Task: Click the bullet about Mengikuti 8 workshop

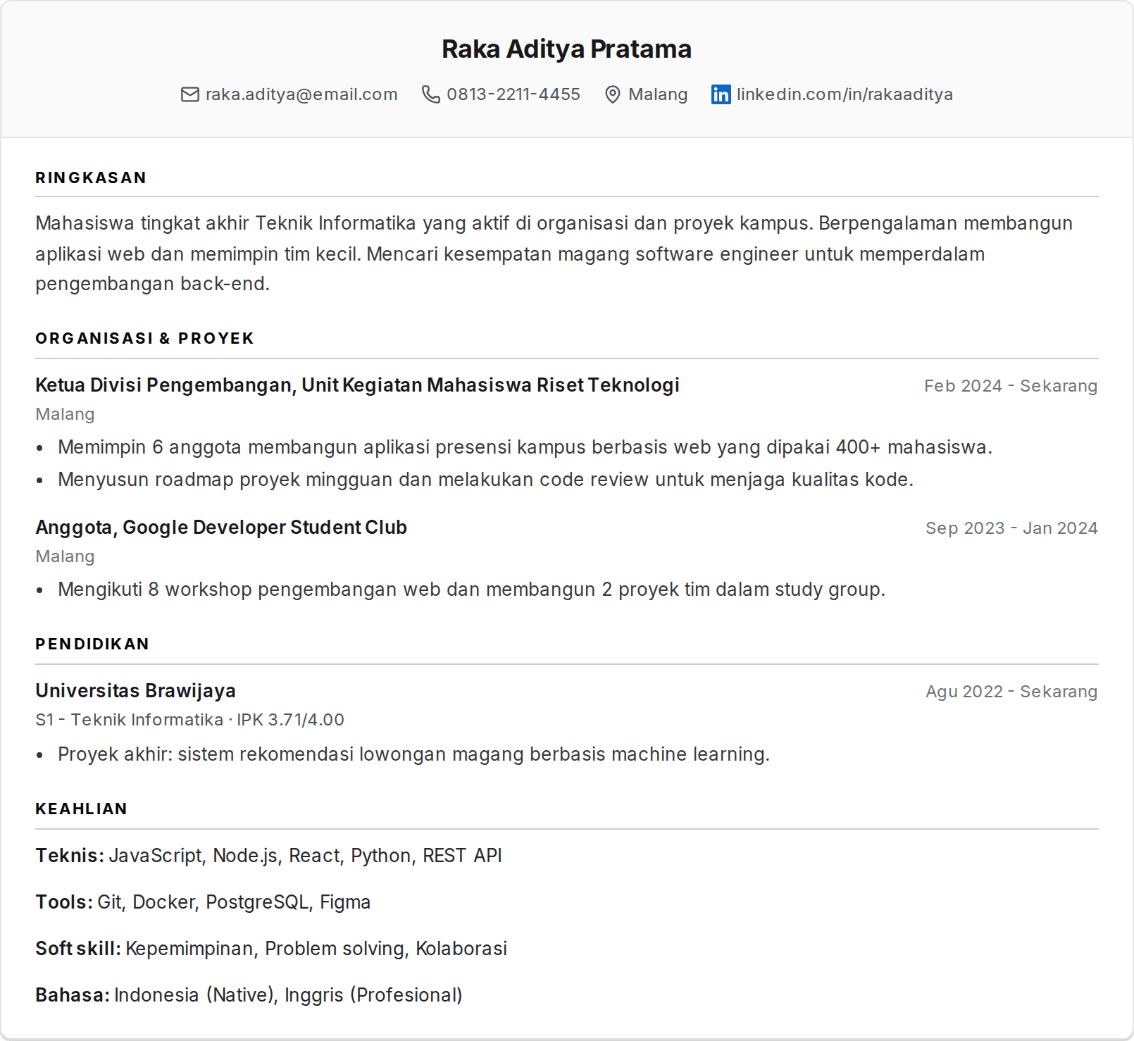Action: coord(471,590)
